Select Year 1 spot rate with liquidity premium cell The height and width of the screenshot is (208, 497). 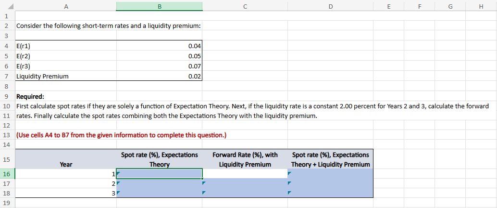pos(330,174)
